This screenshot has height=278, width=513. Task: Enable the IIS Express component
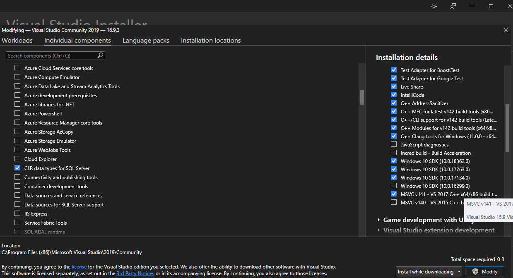tap(17, 213)
